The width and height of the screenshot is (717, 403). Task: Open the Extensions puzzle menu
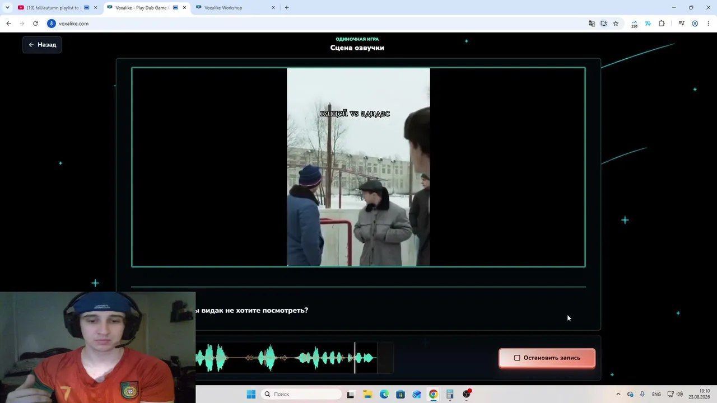point(662,24)
